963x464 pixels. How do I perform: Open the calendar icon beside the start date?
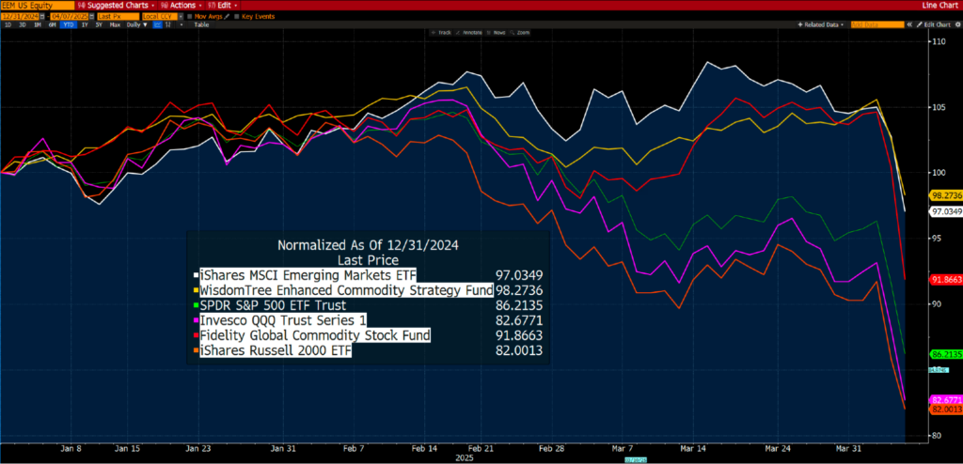(42, 17)
